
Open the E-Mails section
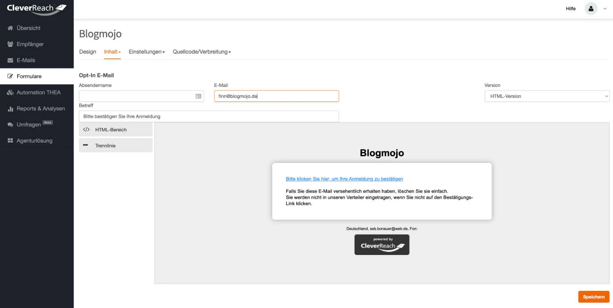(27, 60)
